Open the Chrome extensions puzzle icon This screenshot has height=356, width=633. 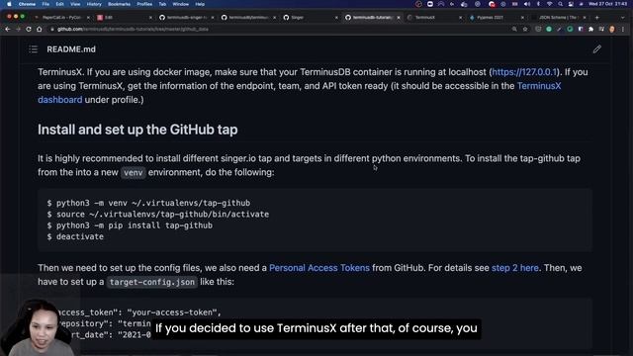591,29
